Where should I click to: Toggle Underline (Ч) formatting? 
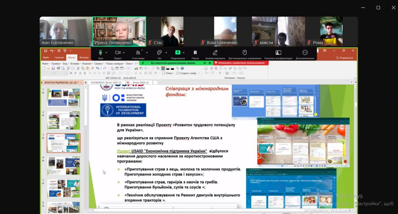80,73
